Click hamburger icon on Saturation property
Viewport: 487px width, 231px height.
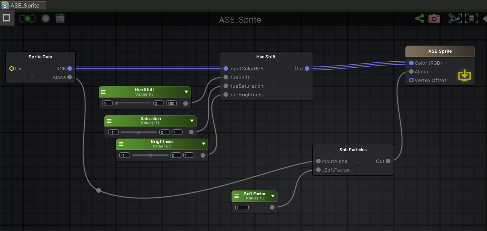109,121
